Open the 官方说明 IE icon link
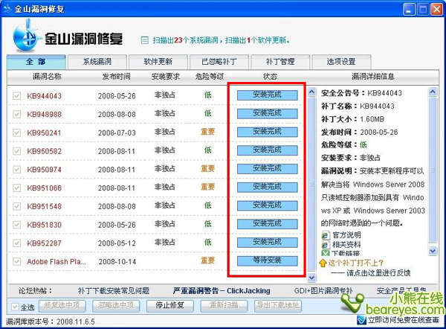Image resolution: width=446 pixels, height=329 pixels. click(325, 235)
